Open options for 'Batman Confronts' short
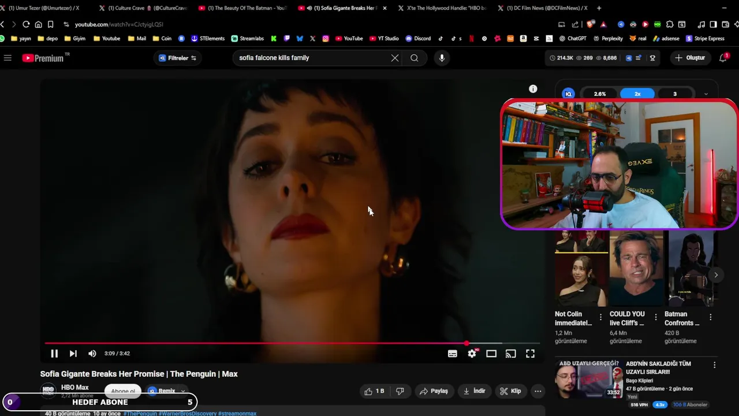This screenshot has width=739, height=416. pos(710,317)
